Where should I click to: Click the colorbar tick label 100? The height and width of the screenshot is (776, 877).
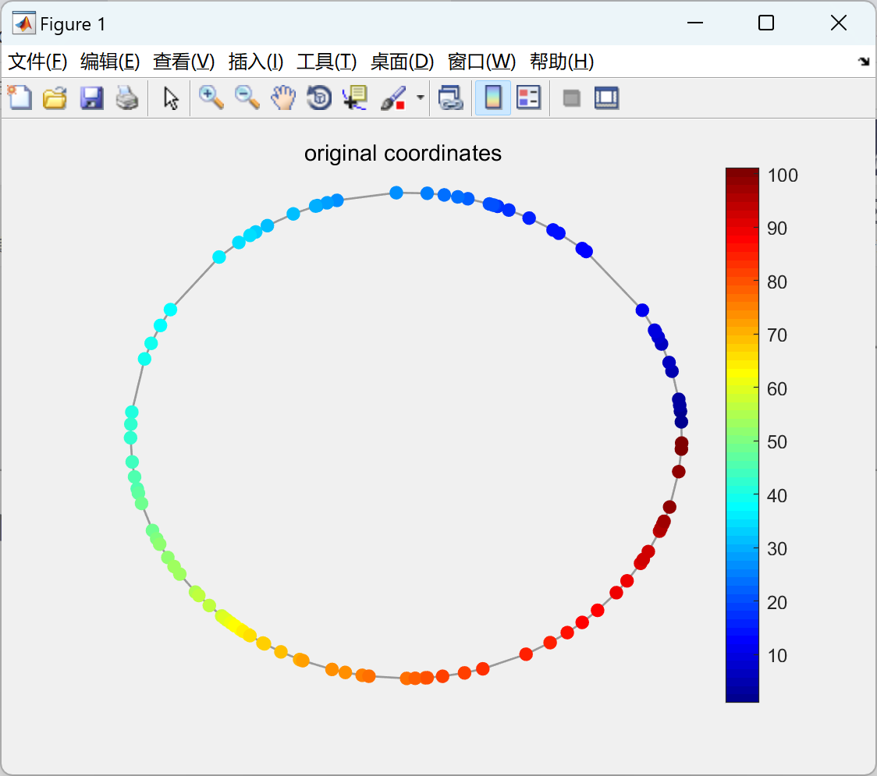tap(783, 175)
